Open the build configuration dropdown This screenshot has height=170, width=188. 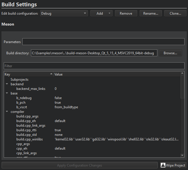point(64,13)
